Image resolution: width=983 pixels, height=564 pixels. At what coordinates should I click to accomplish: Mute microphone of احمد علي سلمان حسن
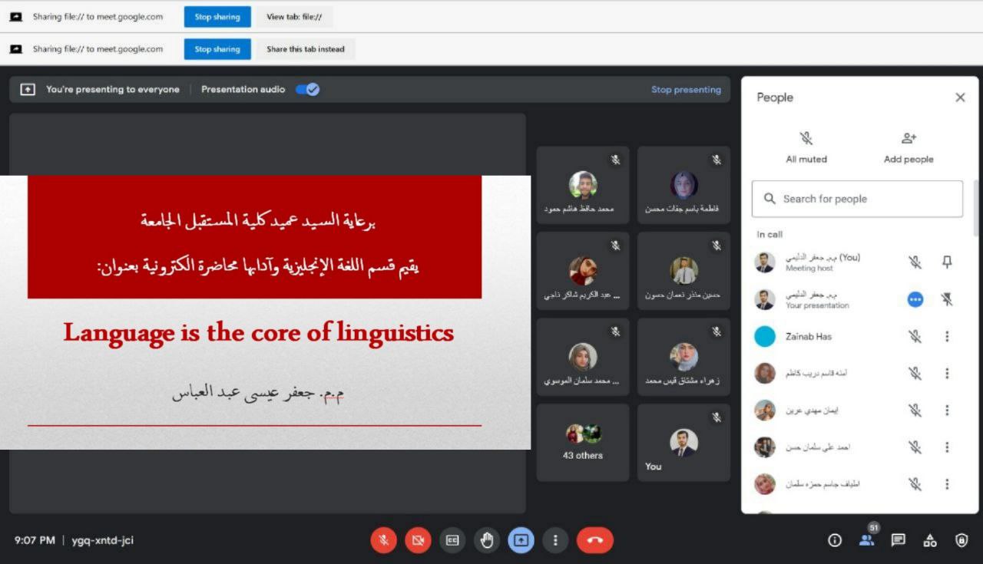pyautogui.click(x=915, y=447)
